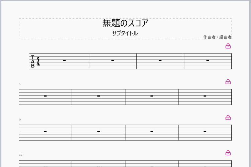
Task: Select the whole rest in measure 8
Action: (205, 96)
